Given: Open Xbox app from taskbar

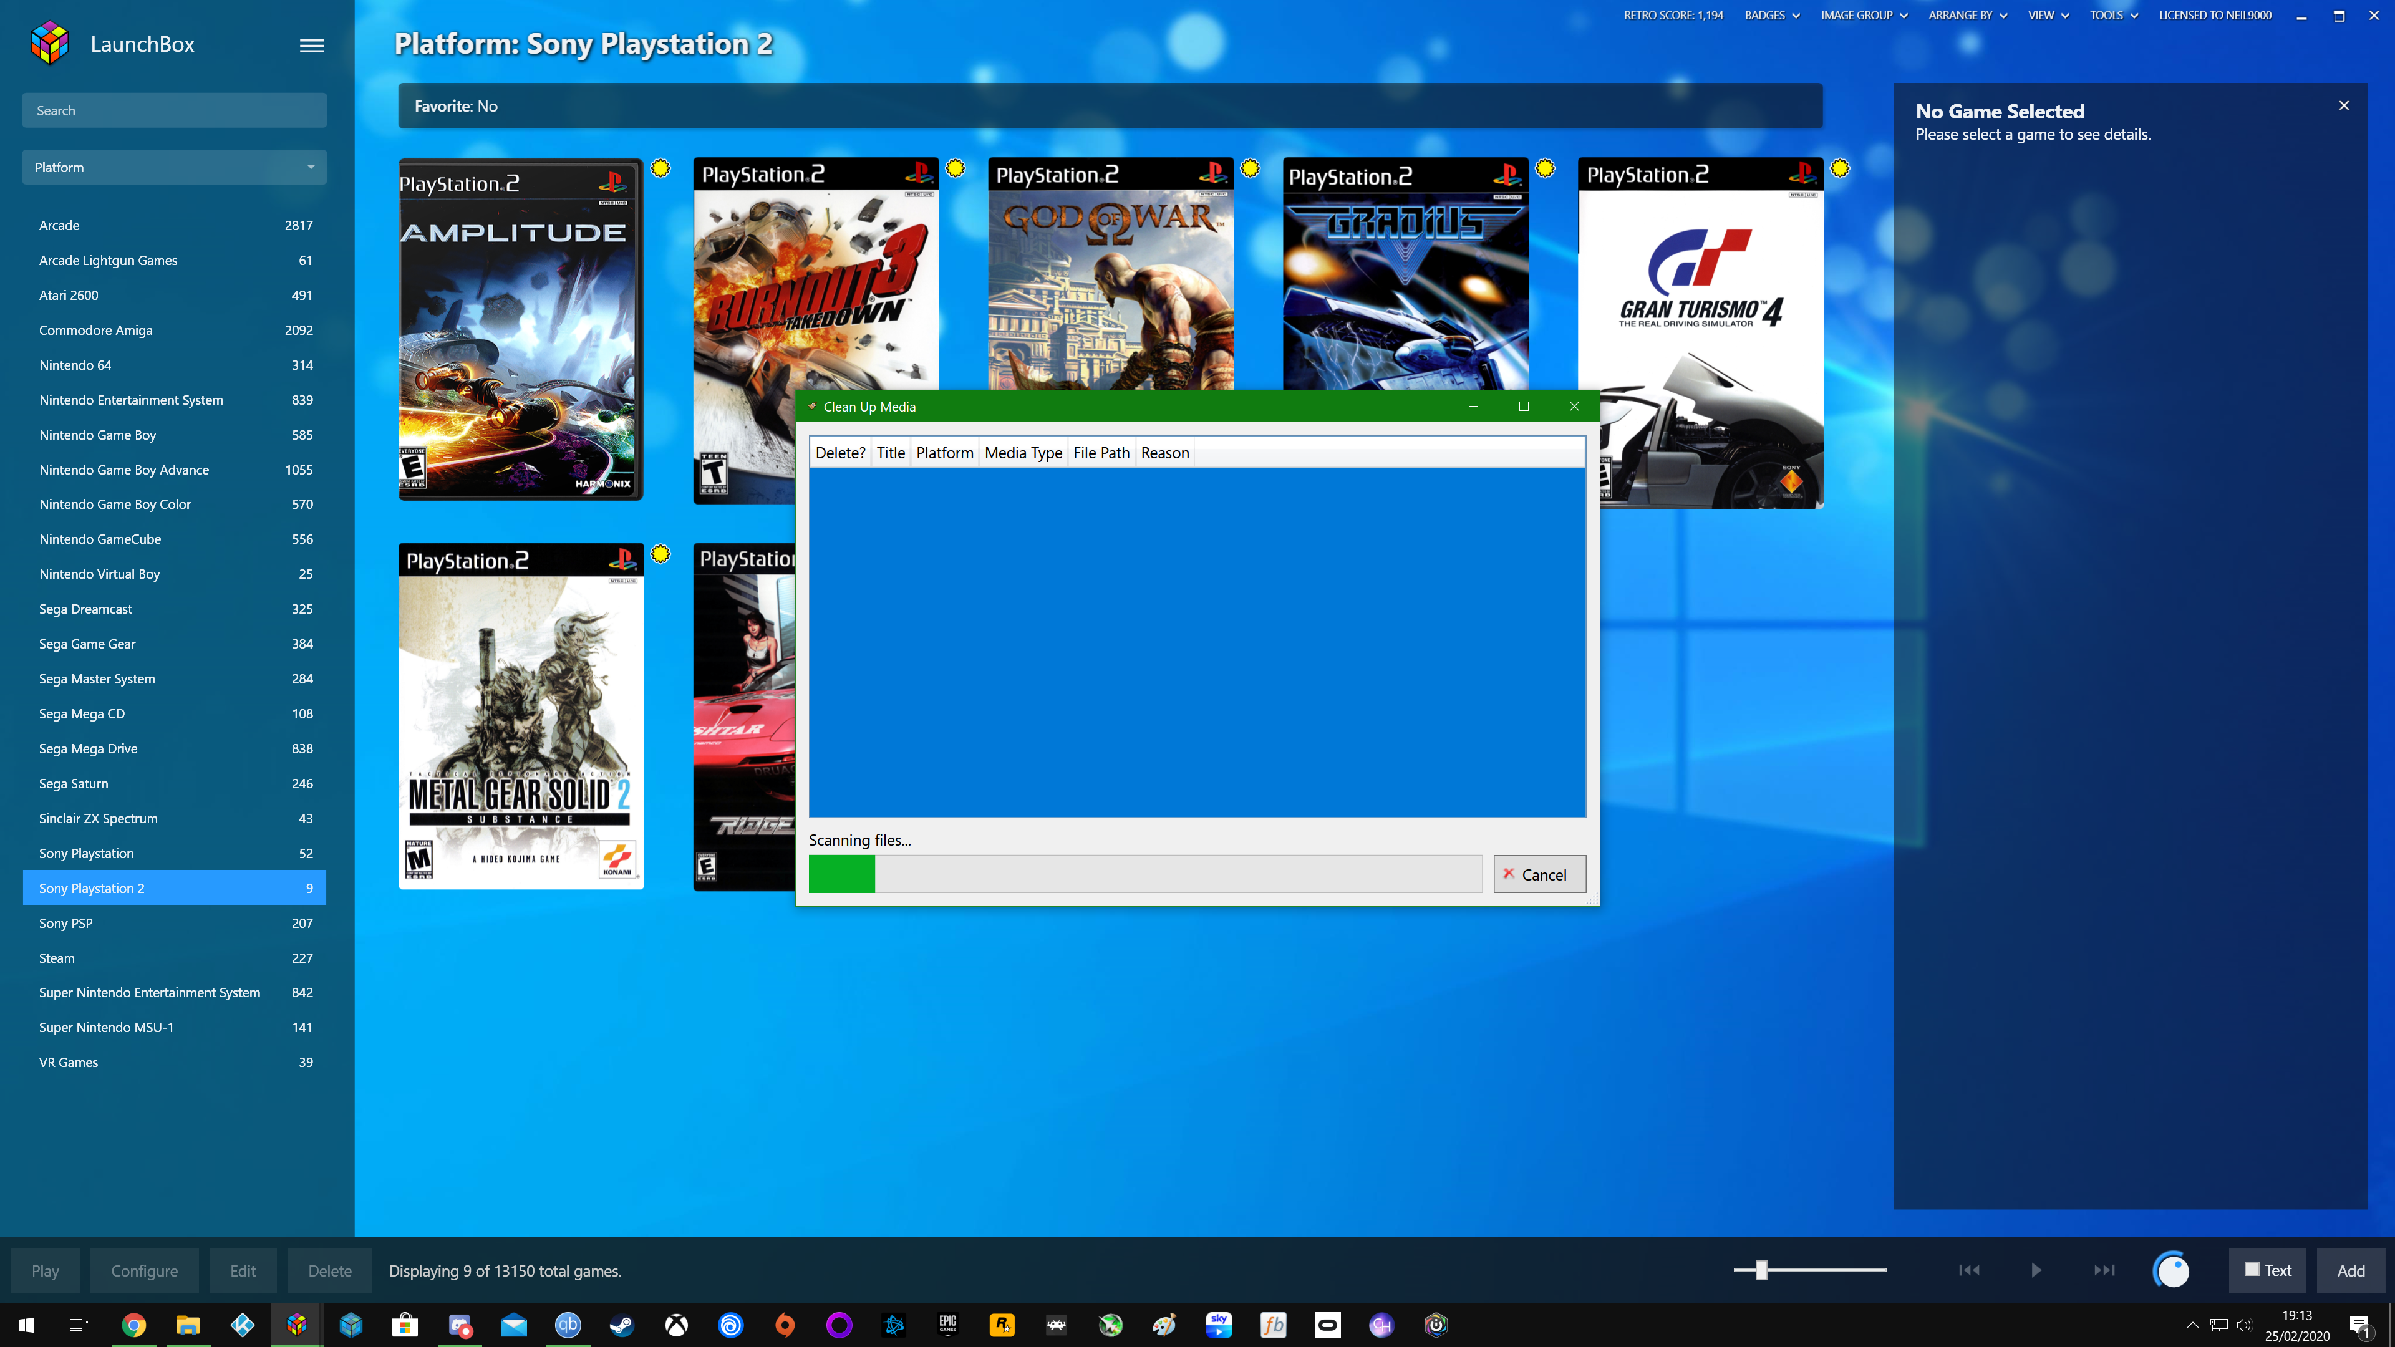Looking at the screenshot, I should pyautogui.click(x=676, y=1325).
